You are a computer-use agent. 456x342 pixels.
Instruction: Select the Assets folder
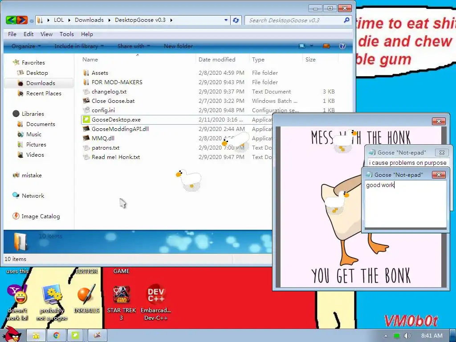point(100,73)
